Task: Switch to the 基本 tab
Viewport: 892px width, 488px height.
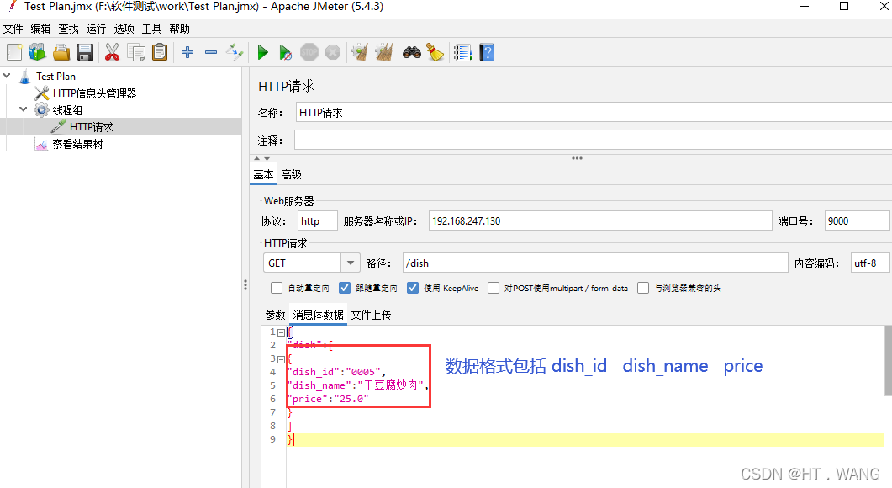Action: pyautogui.click(x=263, y=175)
